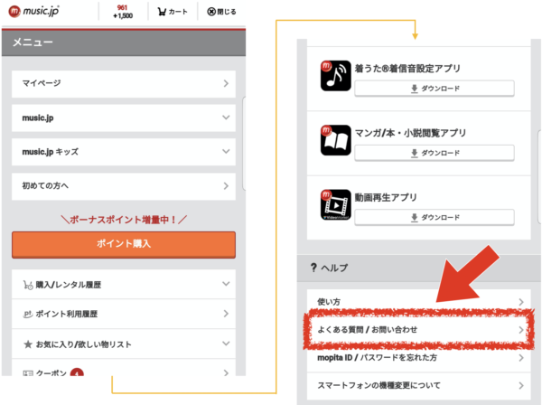This screenshot has height=405, width=542.
Task: Click chevron on ポイント利用履歴 row
Action: pos(226,314)
